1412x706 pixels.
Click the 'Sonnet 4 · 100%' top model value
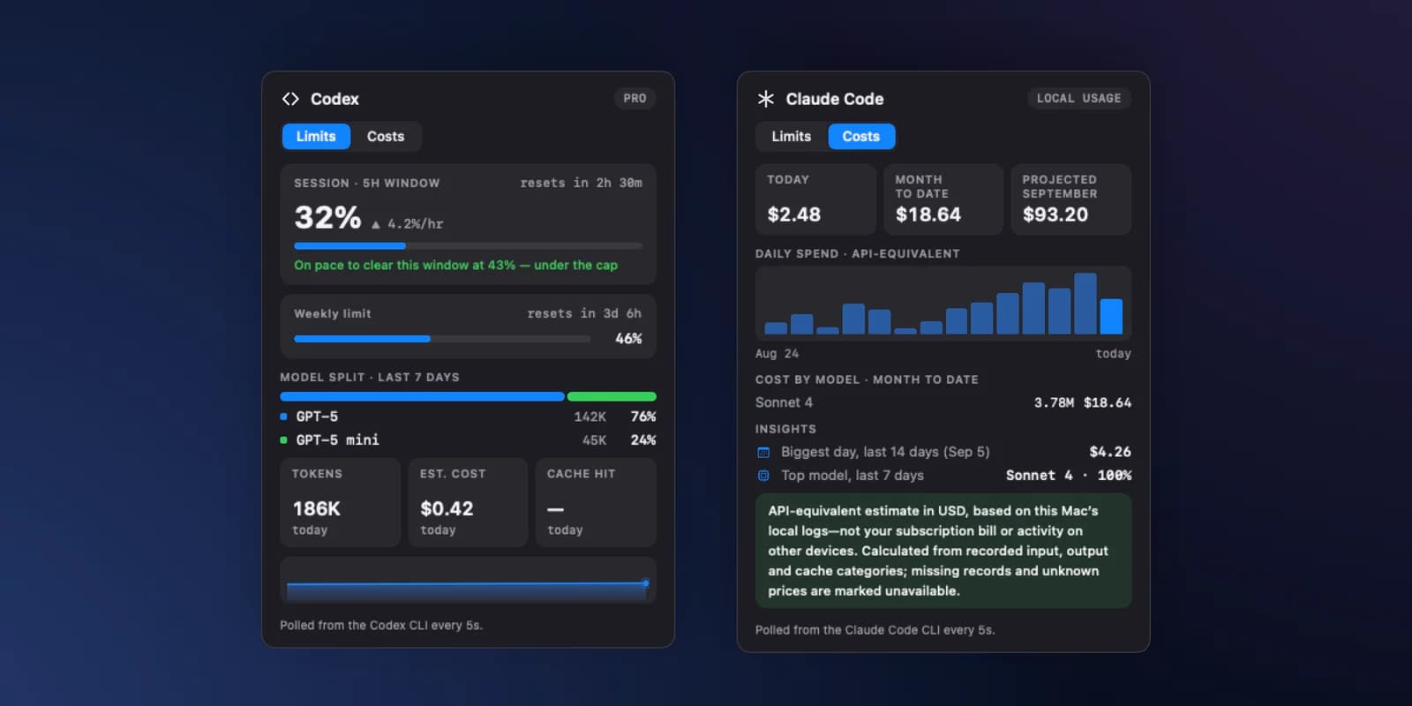pyautogui.click(x=1069, y=476)
